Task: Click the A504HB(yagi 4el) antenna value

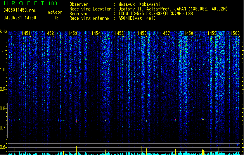Action: coord(137,18)
